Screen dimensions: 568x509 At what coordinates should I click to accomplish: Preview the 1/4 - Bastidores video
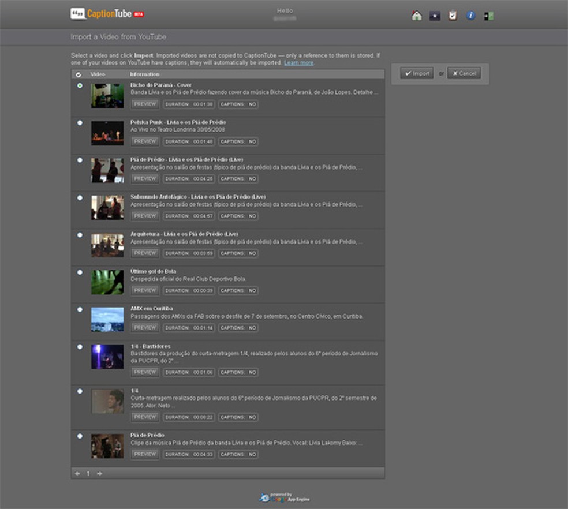(x=145, y=372)
